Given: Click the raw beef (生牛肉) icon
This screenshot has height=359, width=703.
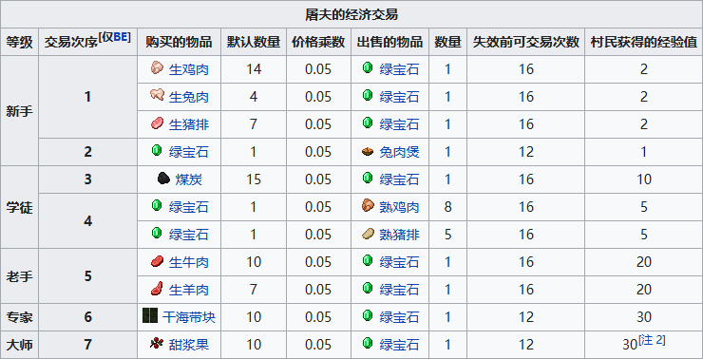Looking at the screenshot, I should (157, 261).
